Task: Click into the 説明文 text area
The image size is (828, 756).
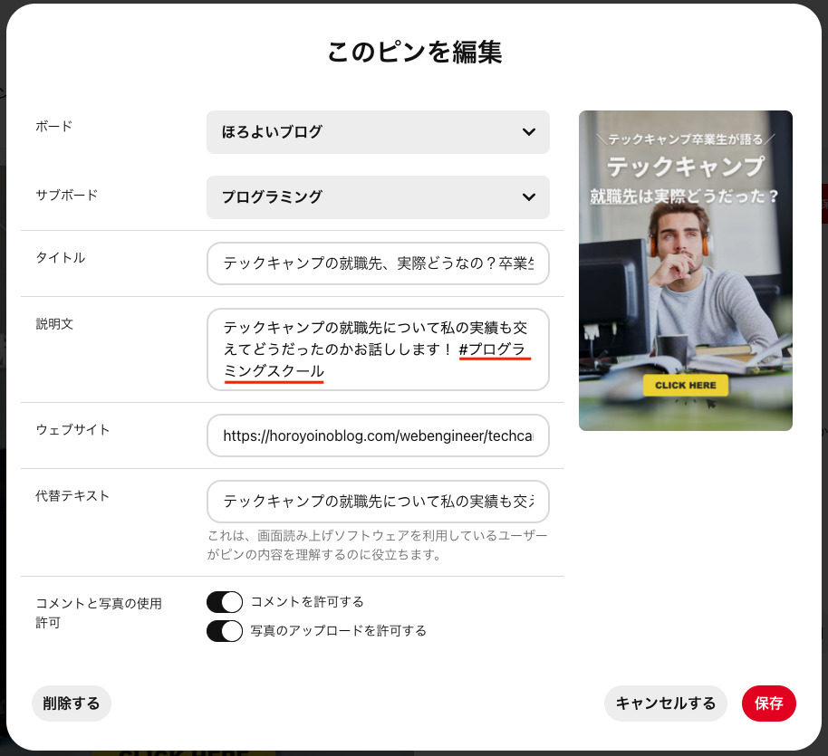Action: coord(378,349)
